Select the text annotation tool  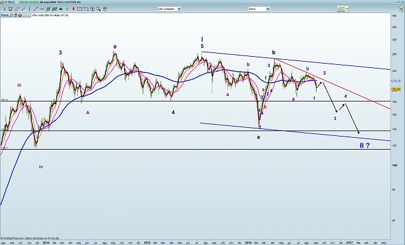pyautogui.click(x=92, y=9)
